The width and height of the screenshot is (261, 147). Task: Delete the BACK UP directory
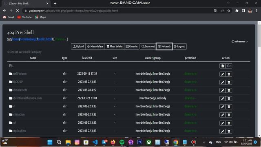[229, 82]
